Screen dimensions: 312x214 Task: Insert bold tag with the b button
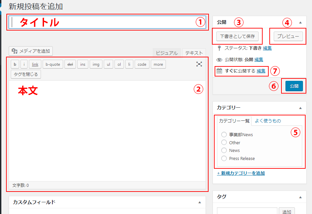tap(15, 64)
